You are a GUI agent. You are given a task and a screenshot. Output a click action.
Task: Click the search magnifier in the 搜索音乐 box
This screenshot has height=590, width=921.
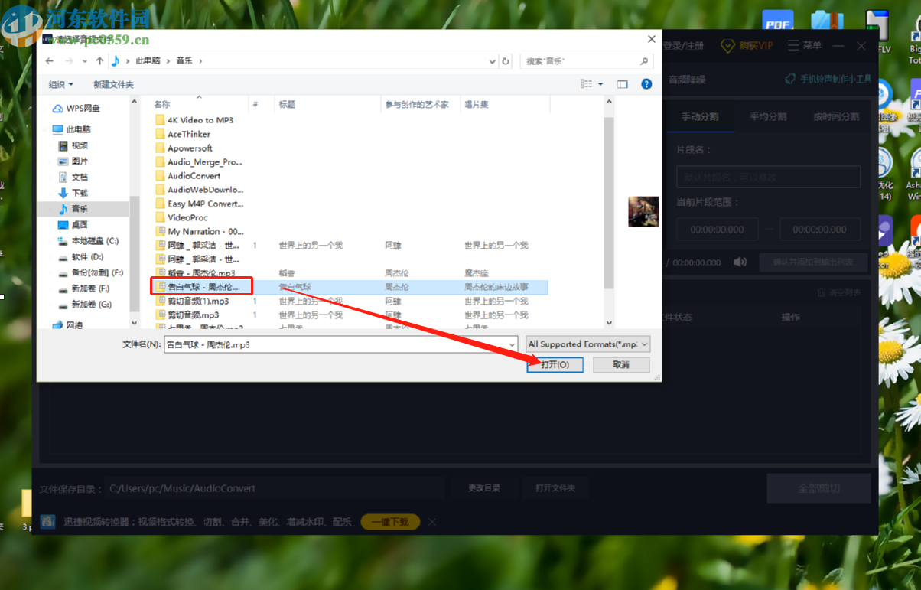(x=645, y=60)
